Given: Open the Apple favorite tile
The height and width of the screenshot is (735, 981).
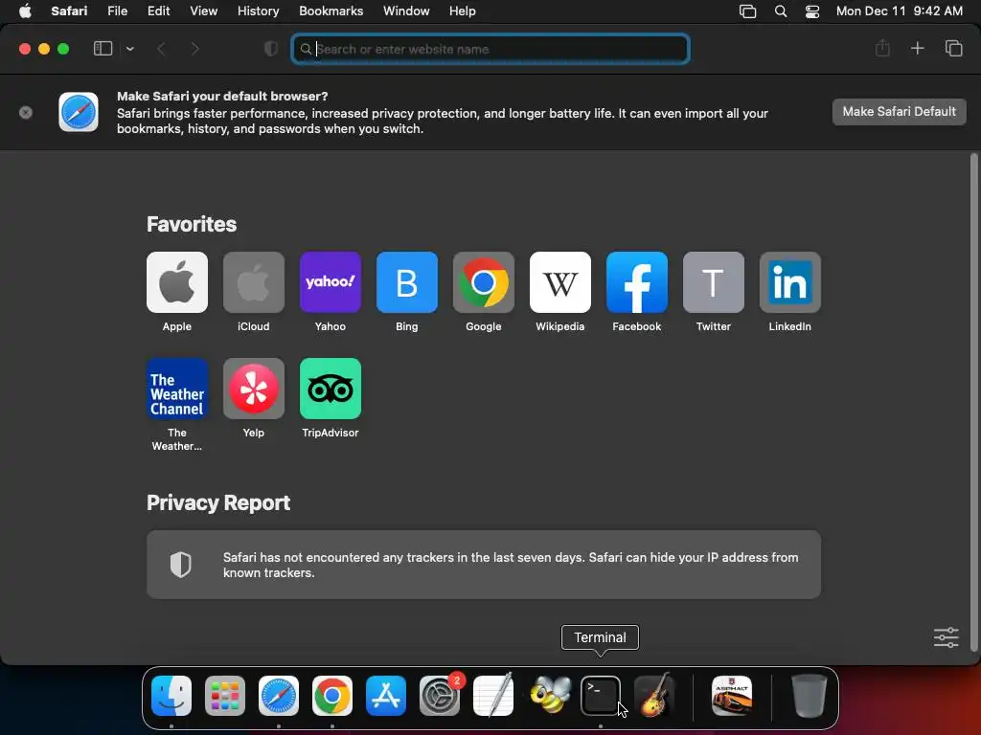Looking at the screenshot, I should coord(177,282).
